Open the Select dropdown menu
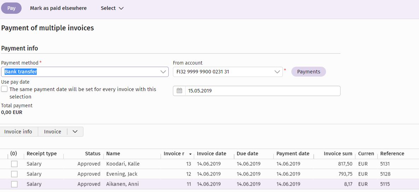 pos(112,8)
